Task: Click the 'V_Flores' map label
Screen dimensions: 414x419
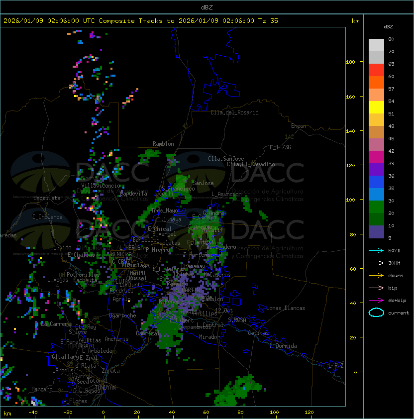Action: click(x=75, y=401)
